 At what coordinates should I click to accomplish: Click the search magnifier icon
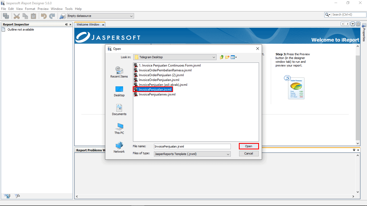tap(328, 15)
